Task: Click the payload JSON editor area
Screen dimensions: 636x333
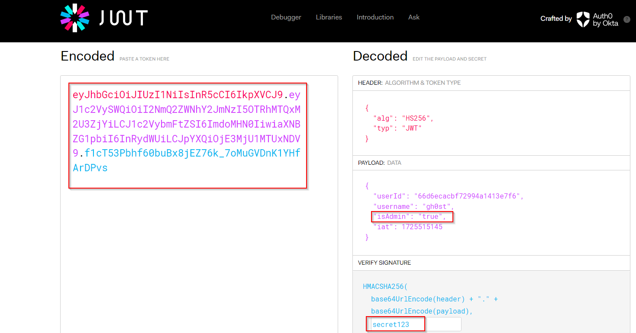Action: click(491, 212)
